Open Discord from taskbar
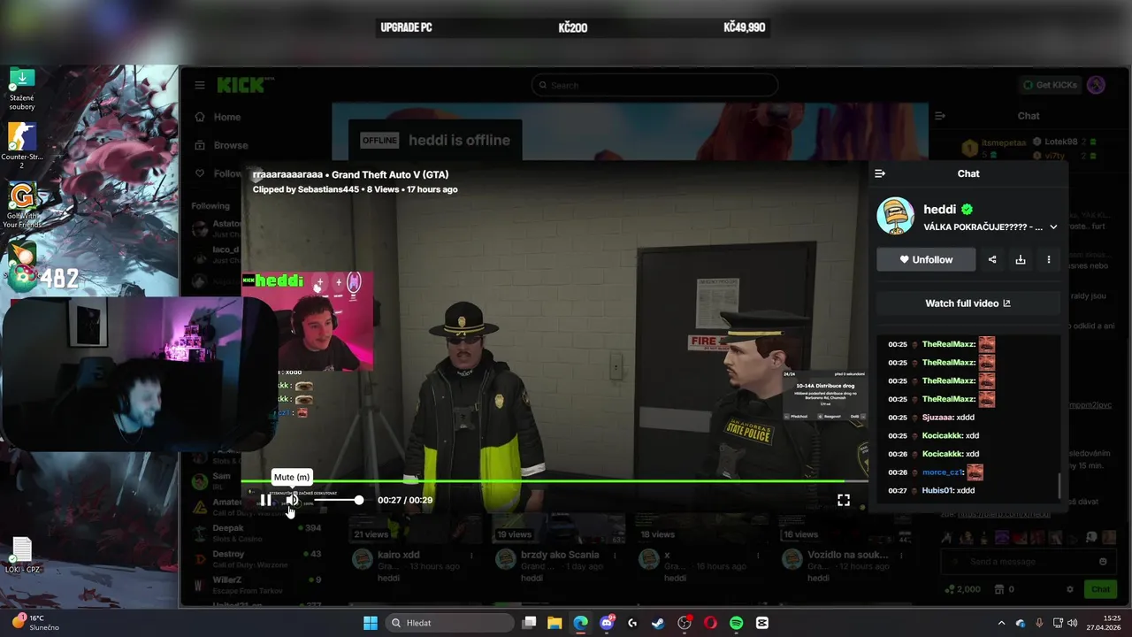Screen dimensions: 1132x637 pyautogui.click(x=607, y=623)
